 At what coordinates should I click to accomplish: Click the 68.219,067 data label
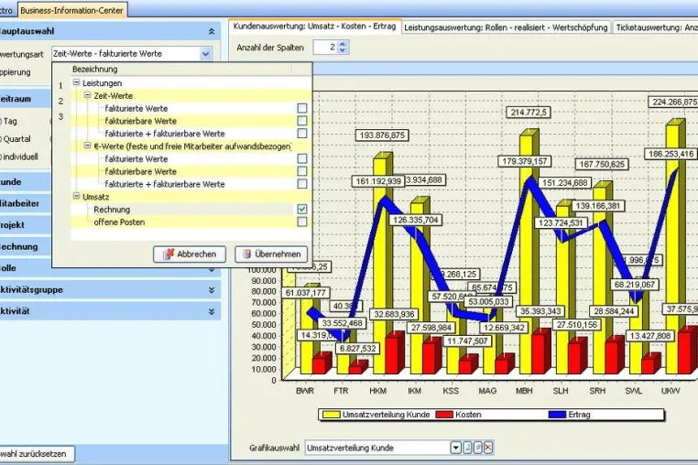click(x=634, y=285)
